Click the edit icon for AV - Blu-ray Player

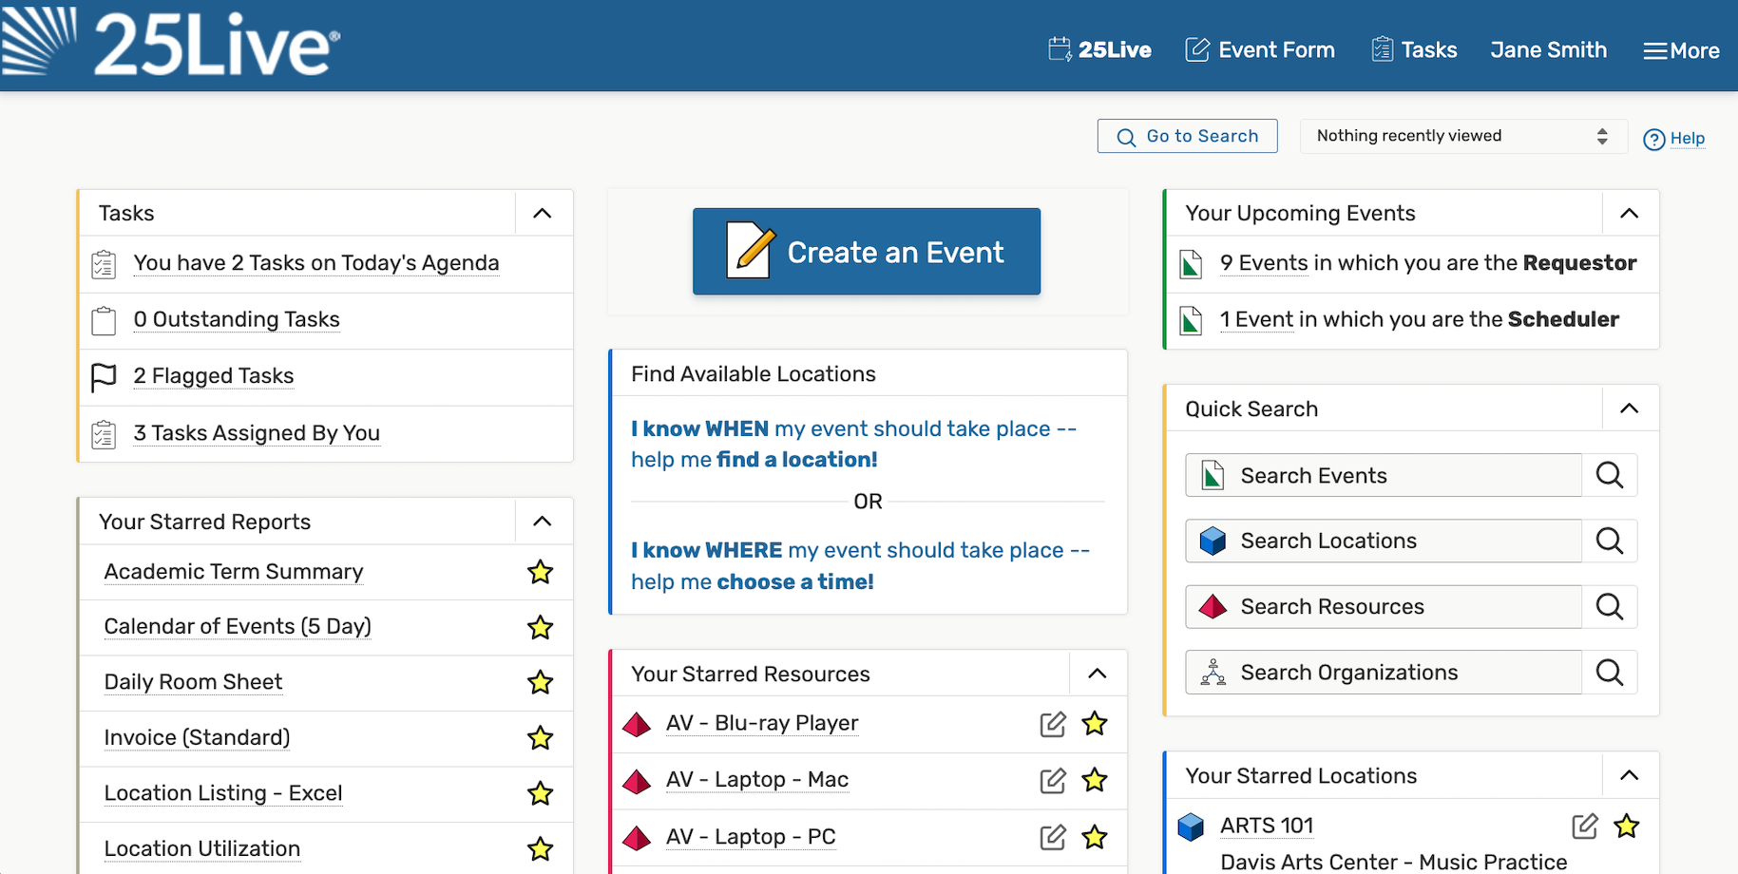pyautogui.click(x=1053, y=724)
